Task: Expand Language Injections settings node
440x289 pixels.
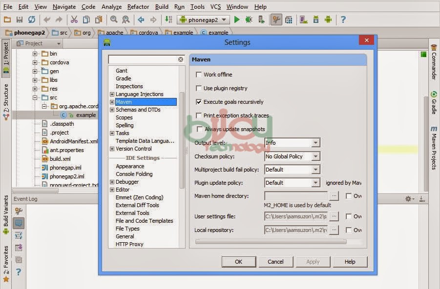Action: (x=112, y=94)
